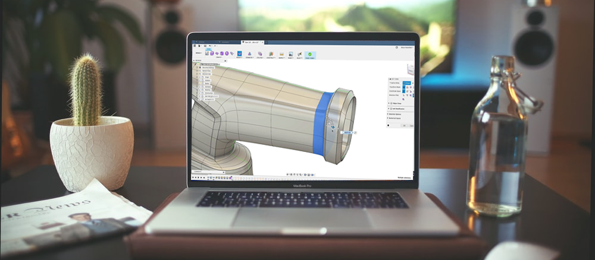
Task: Select the Create Cylinder tool
Action: pyautogui.click(x=221, y=53)
